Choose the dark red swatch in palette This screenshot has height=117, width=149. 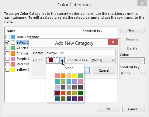[57, 93]
